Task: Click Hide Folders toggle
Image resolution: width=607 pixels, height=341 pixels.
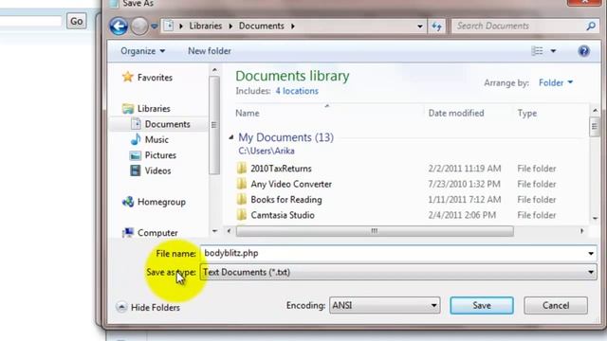Action: [148, 307]
